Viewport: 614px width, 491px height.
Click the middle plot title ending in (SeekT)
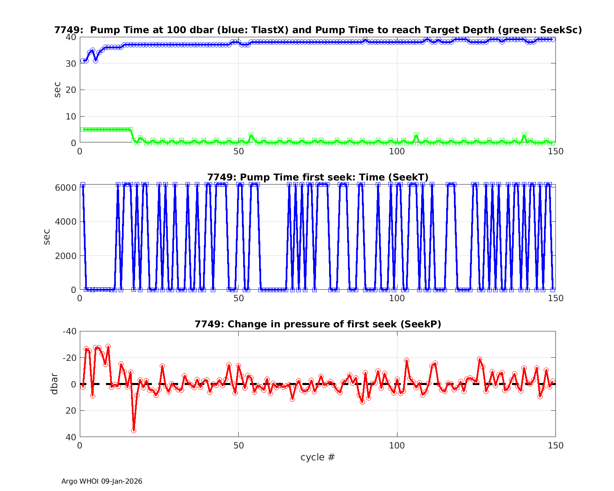[318, 177]
